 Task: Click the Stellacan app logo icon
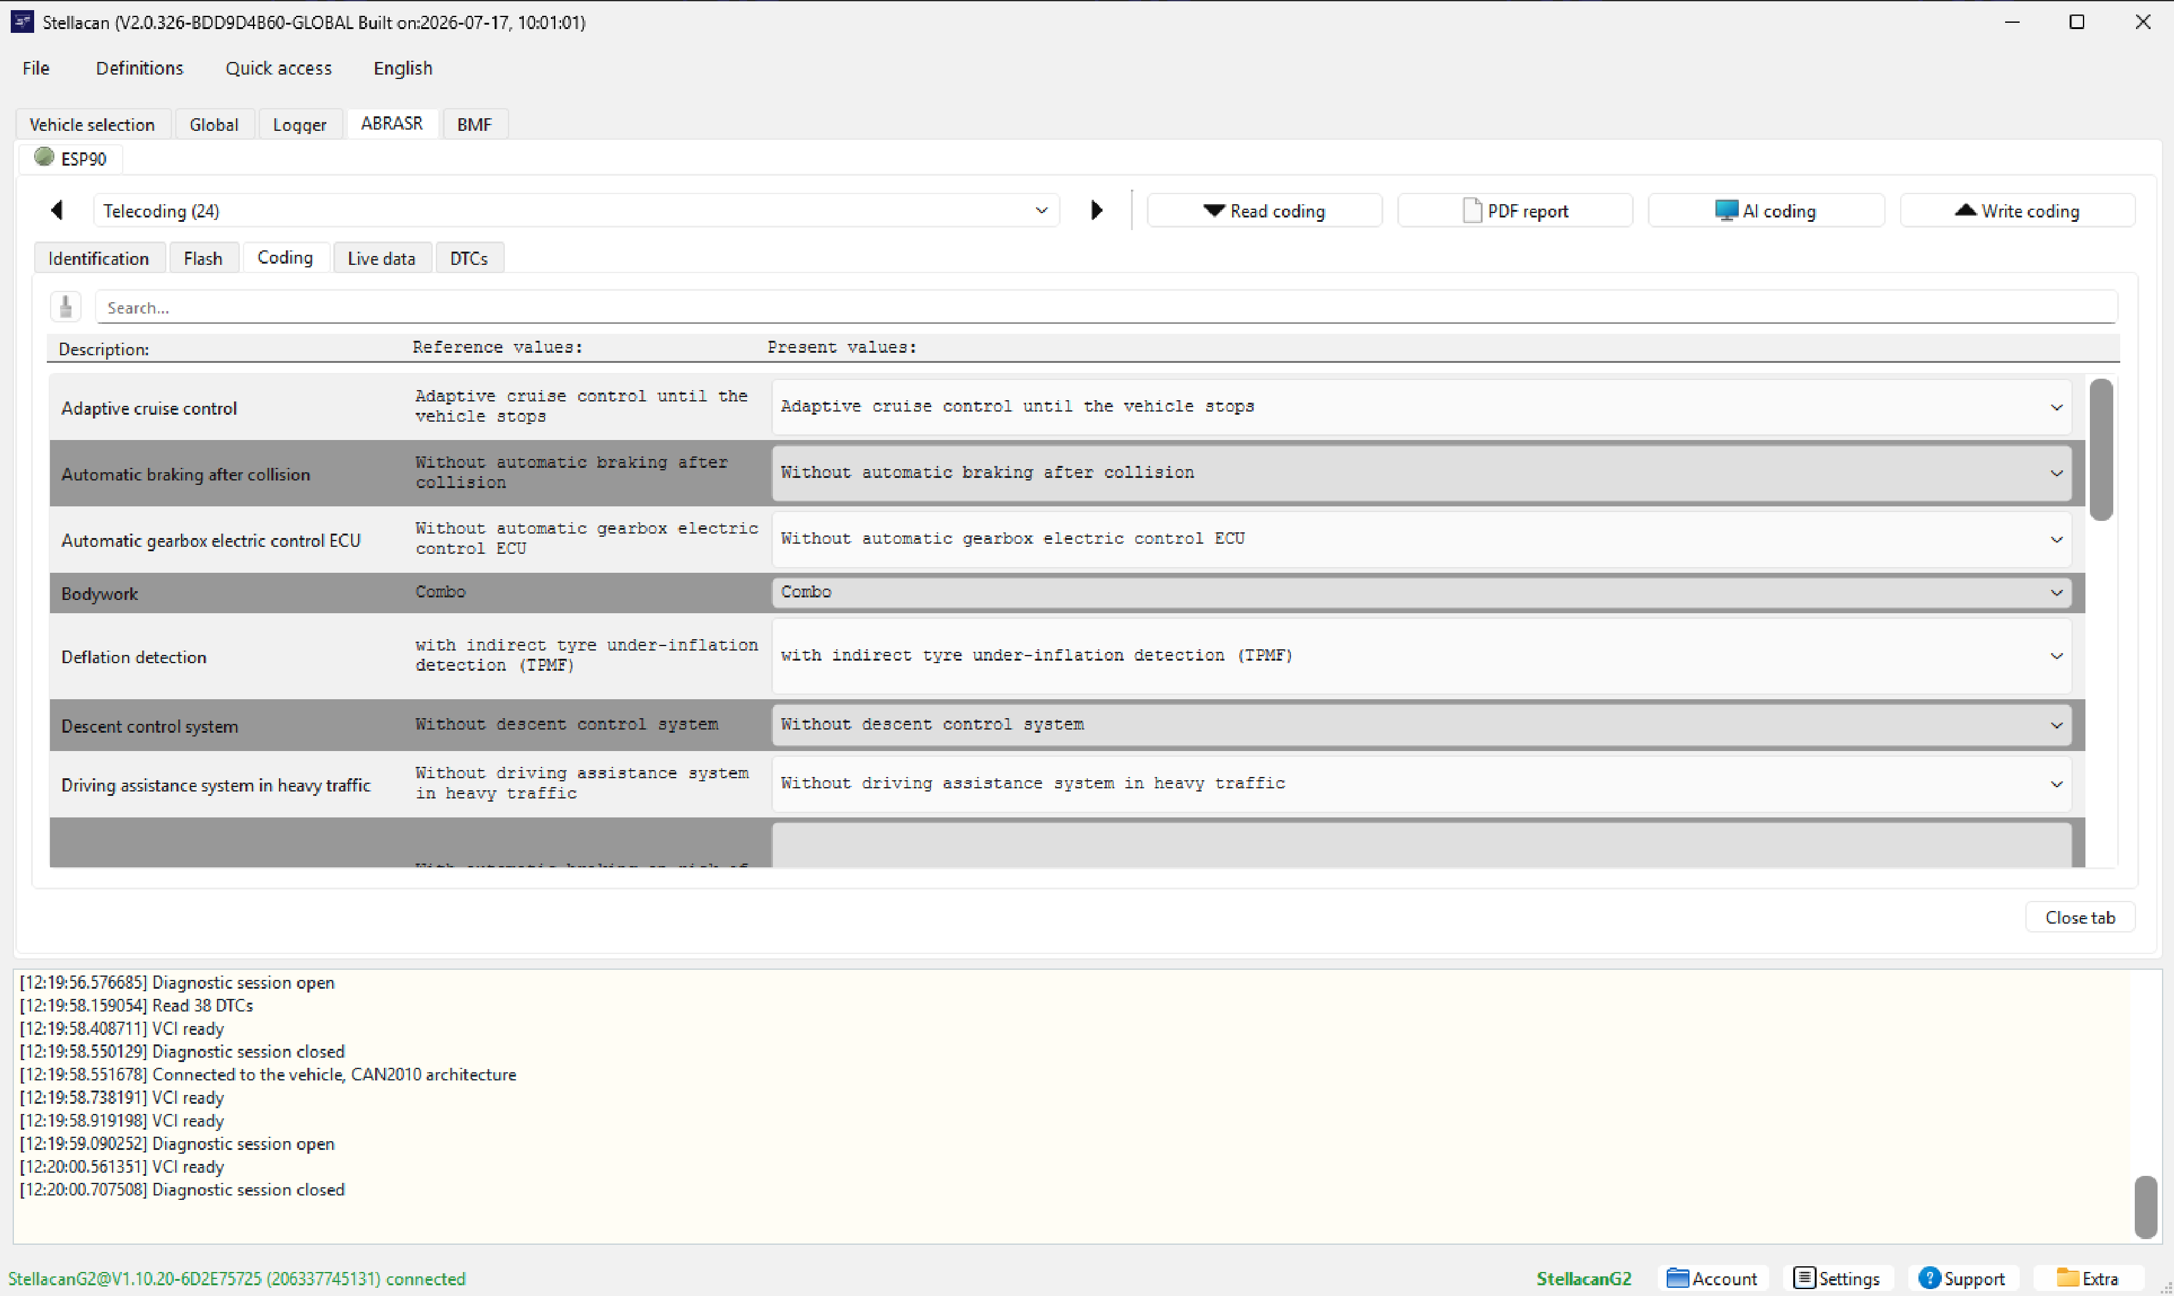22,22
